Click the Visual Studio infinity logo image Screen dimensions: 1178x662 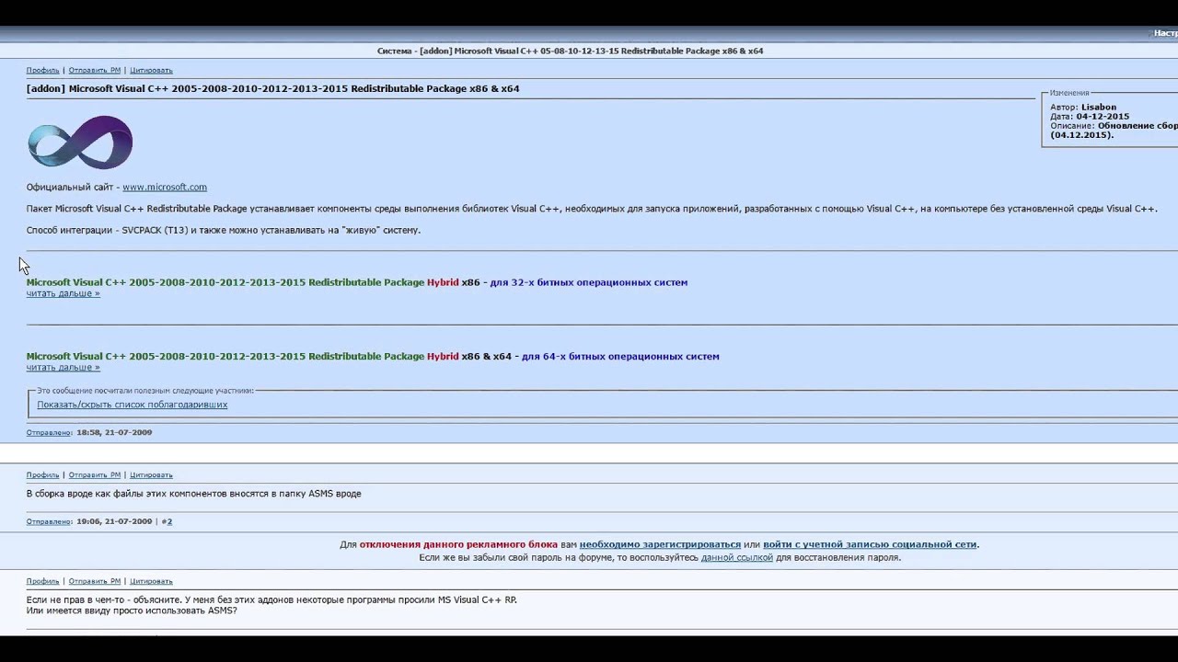click(80, 143)
